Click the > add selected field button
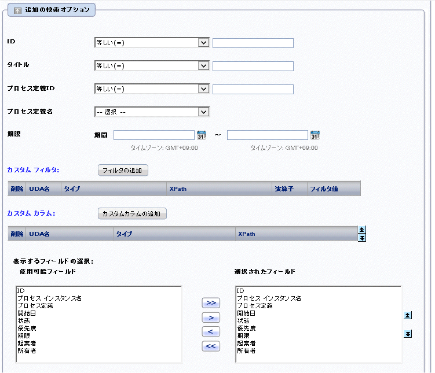The width and height of the screenshot is (435, 373). 211,317
